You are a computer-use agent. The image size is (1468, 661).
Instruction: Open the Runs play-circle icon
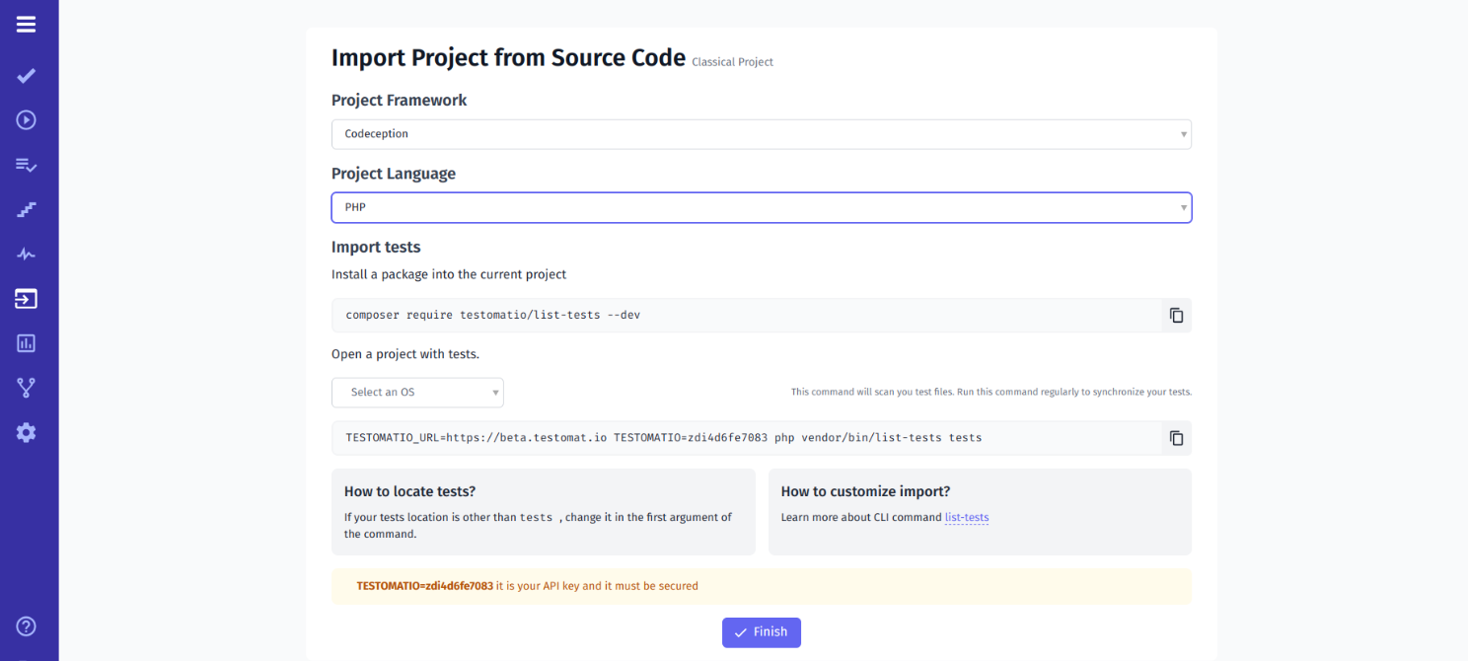pos(26,119)
